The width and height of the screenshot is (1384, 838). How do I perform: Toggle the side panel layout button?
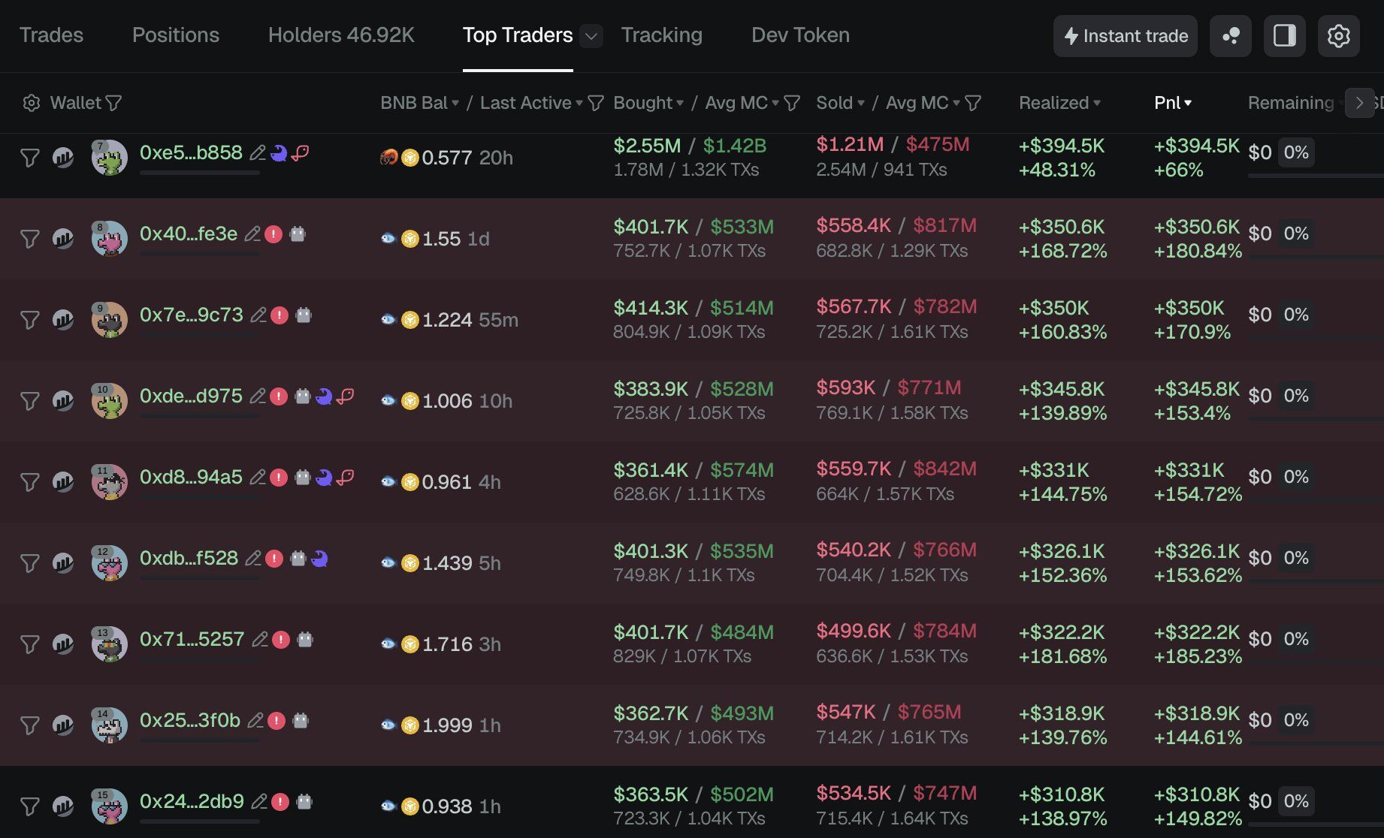pyautogui.click(x=1284, y=36)
